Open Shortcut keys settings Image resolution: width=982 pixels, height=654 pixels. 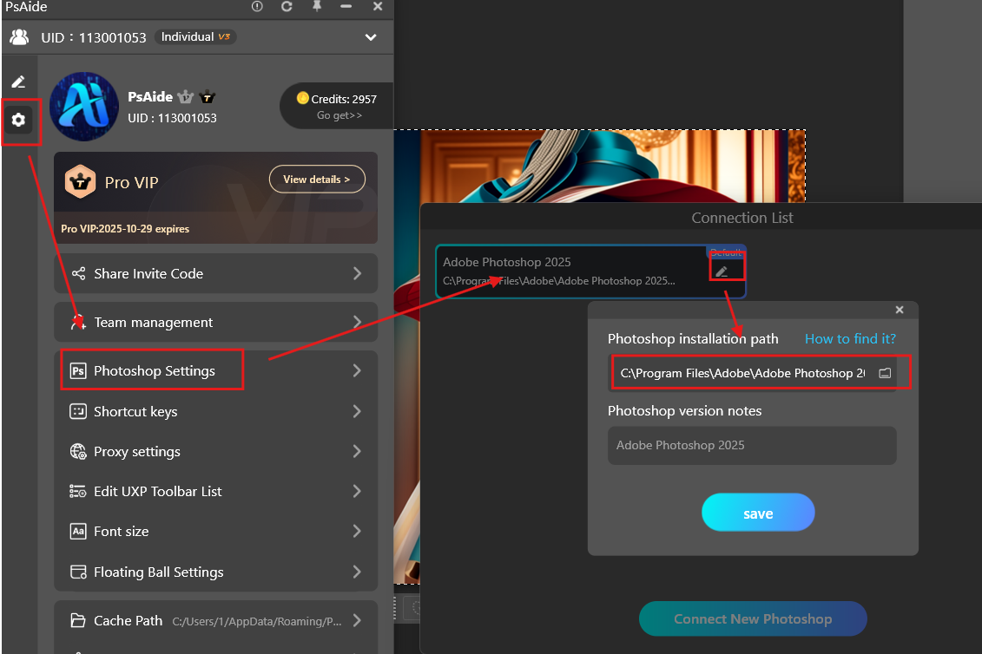(x=215, y=411)
